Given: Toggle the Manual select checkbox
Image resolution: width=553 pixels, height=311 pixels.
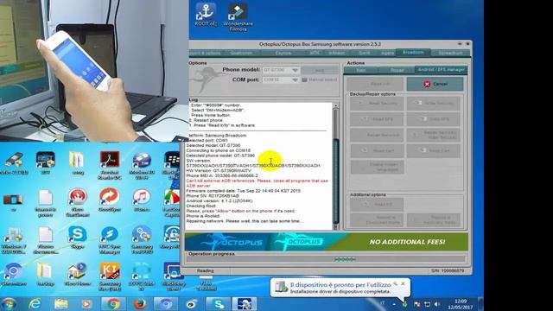Looking at the screenshot, I should tap(304, 80).
